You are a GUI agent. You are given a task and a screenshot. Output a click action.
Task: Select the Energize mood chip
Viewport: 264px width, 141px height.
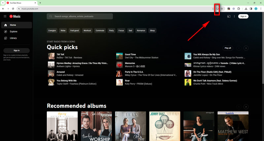(52, 30)
